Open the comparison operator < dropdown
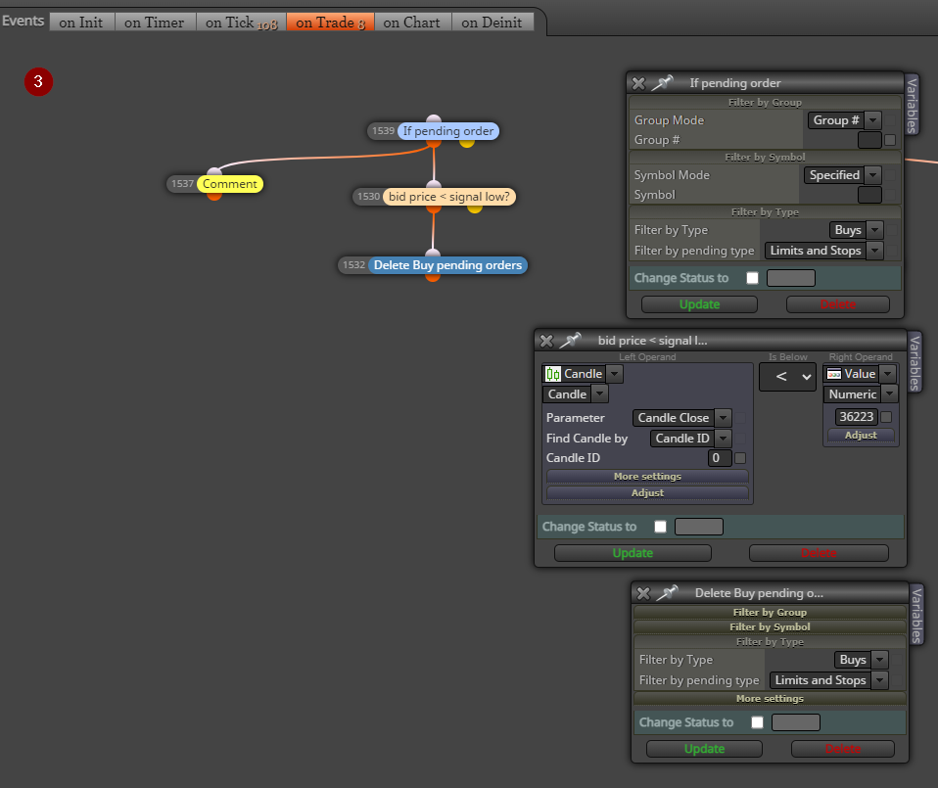938x788 pixels. (x=787, y=377)
